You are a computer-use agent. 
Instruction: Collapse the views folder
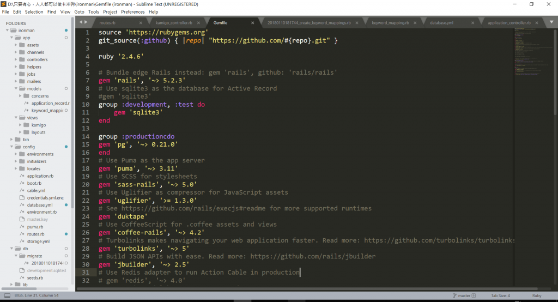coord(16,118)
